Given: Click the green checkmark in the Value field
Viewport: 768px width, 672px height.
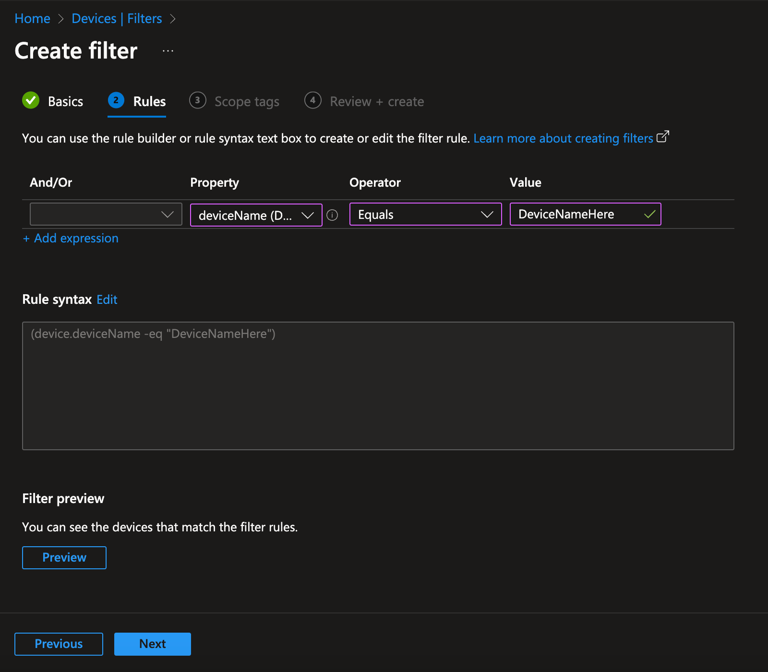Looking at the screenshot, I should (x=649, y=214).
